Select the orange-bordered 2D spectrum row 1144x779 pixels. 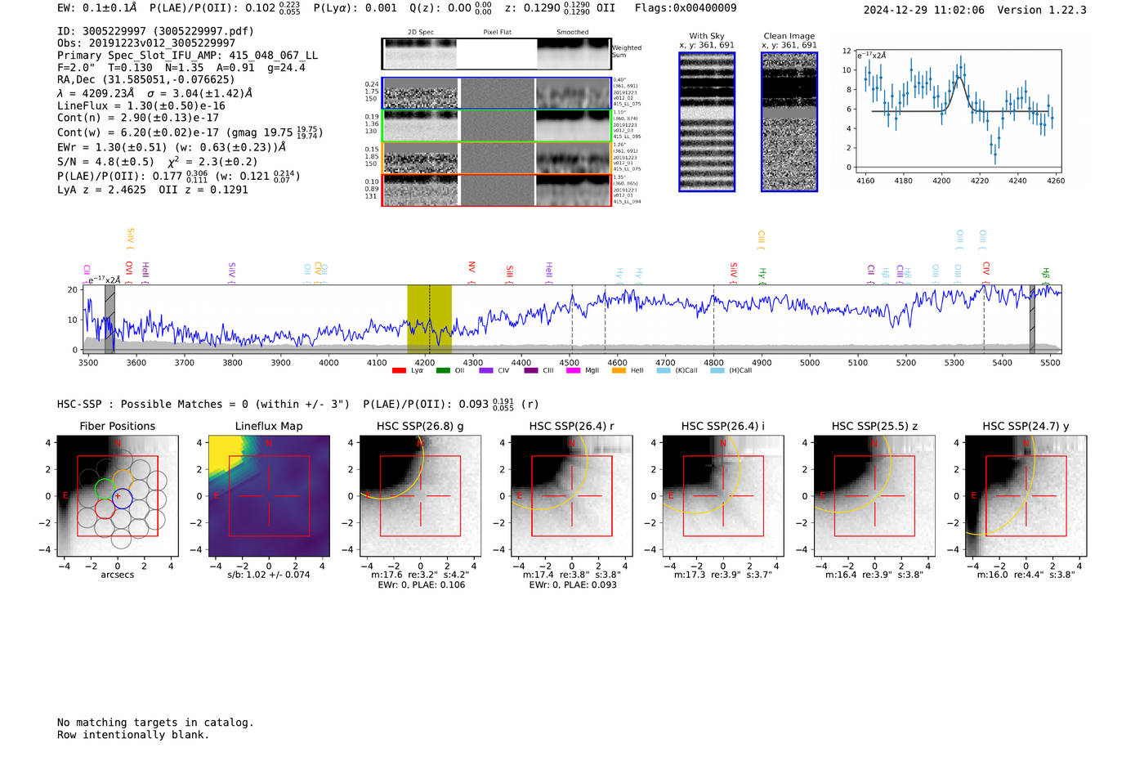[x=497, y=158]
